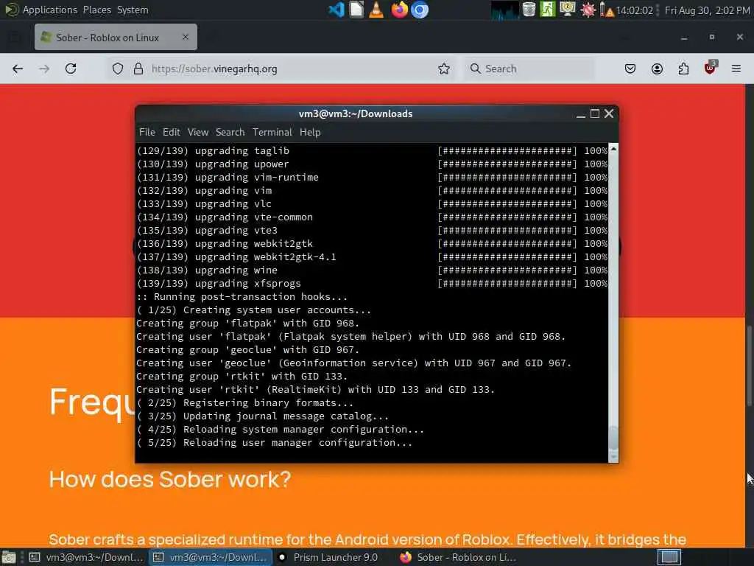754x566 pixels.
Task: Bookmark this page with the star
Action: 444,69
